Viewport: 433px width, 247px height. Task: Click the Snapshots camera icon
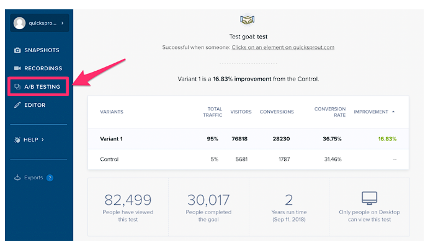(x=17, y=50)
